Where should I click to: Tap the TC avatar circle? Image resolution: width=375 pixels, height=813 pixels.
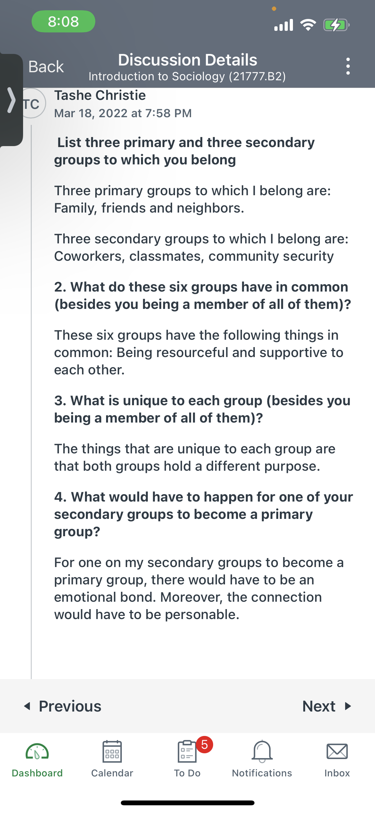tap(31, 103)
